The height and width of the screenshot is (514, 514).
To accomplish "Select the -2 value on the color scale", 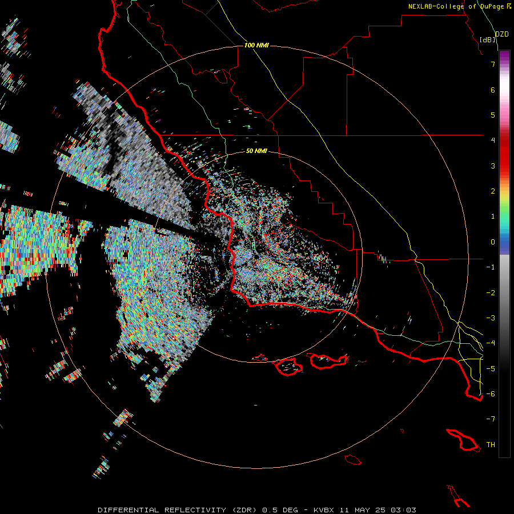I will pos(491,293).
